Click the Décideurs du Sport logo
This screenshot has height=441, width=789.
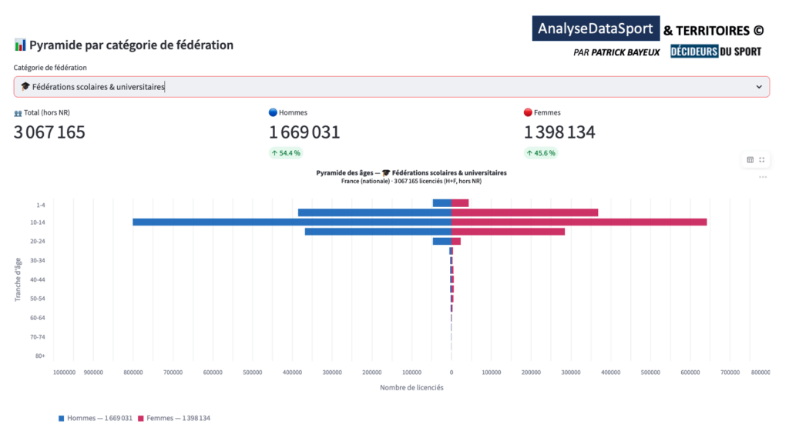715,52
